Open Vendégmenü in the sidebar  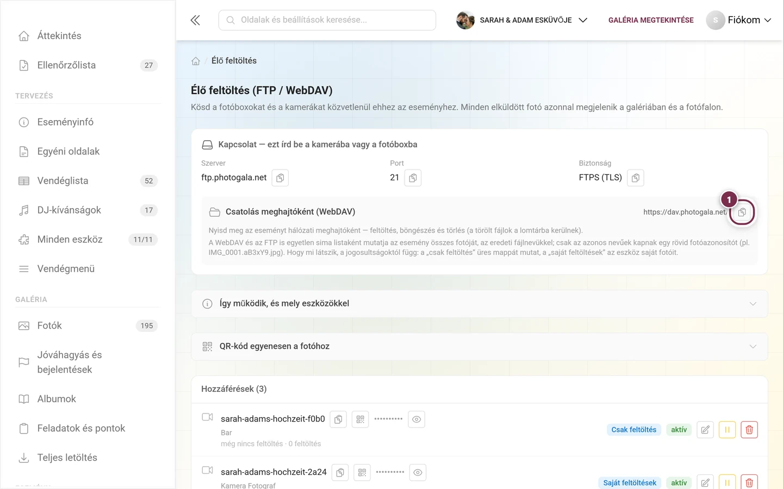tap(88, 269)
